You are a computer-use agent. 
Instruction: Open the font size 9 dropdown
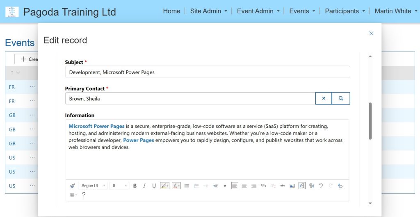pyautogui.click(x=119, y=186)
